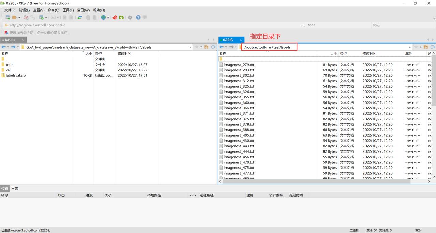Refresh the remote directory listing

pos(433,47)
